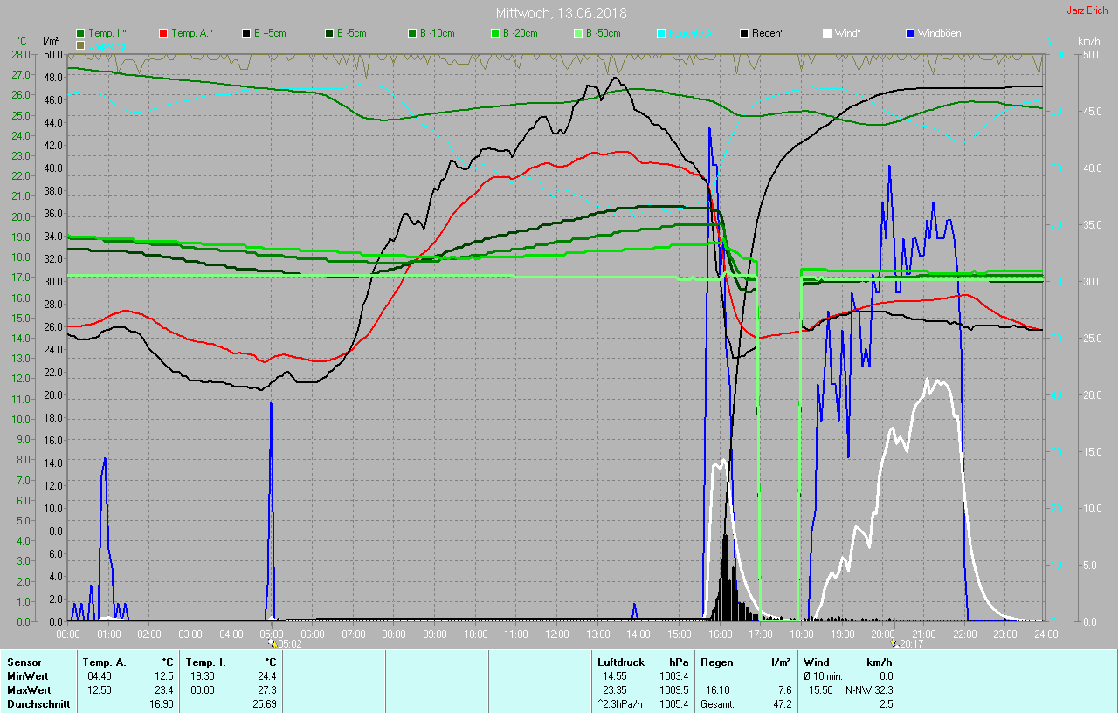Click the pressure trend '^2.3hPa/h'

pos(620,704)
